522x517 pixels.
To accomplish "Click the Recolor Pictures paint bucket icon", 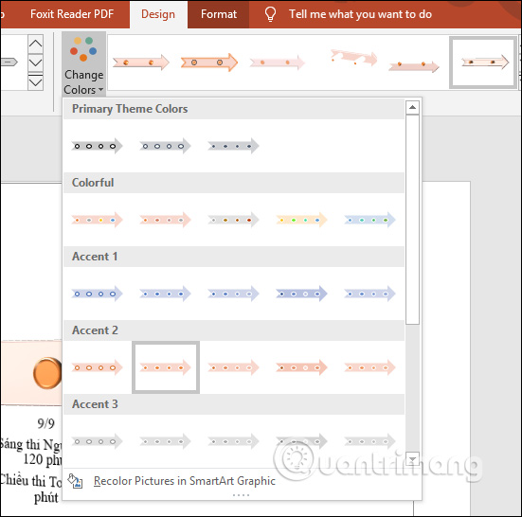I will 75,481.
